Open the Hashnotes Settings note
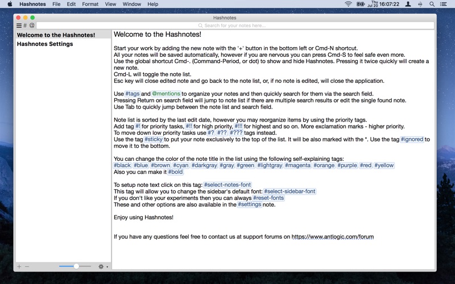The image size is (455, 284). (63, 44)
